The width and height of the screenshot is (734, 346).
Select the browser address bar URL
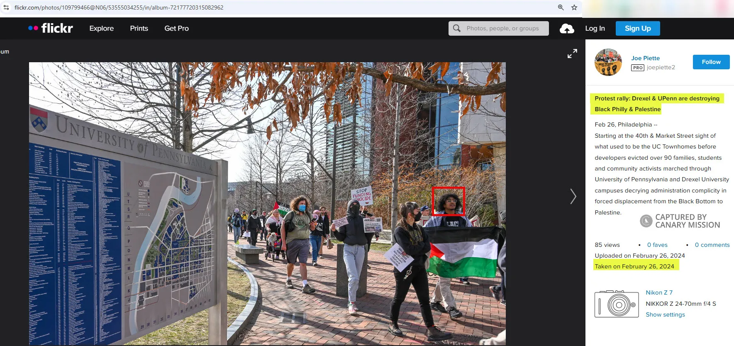(119, 7)
